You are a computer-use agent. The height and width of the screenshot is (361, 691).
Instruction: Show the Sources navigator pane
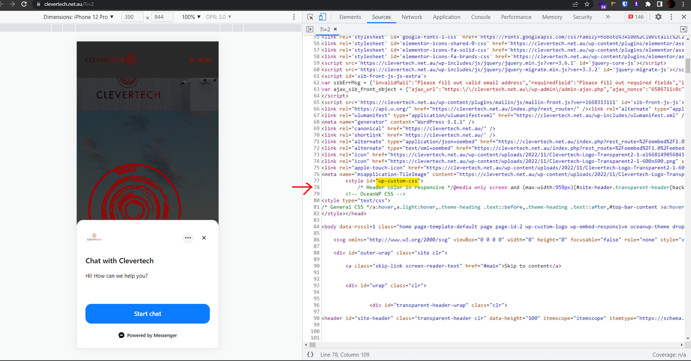tap(310, 29)
